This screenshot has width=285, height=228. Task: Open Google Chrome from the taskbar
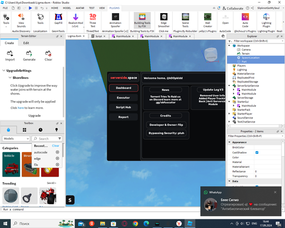[x=135, y=223]
